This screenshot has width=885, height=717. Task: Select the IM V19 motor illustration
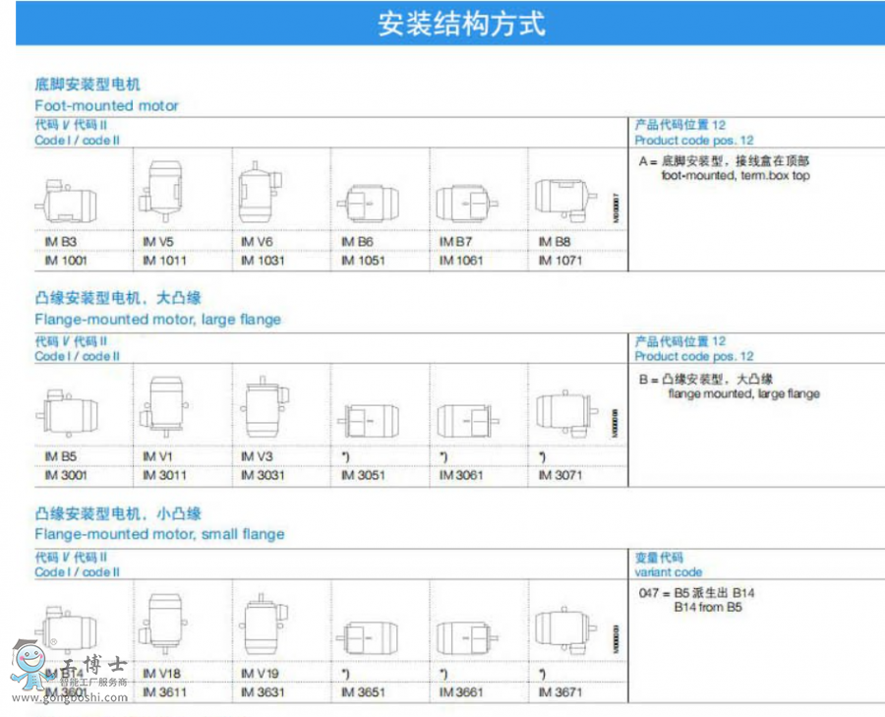click(264, 623)
